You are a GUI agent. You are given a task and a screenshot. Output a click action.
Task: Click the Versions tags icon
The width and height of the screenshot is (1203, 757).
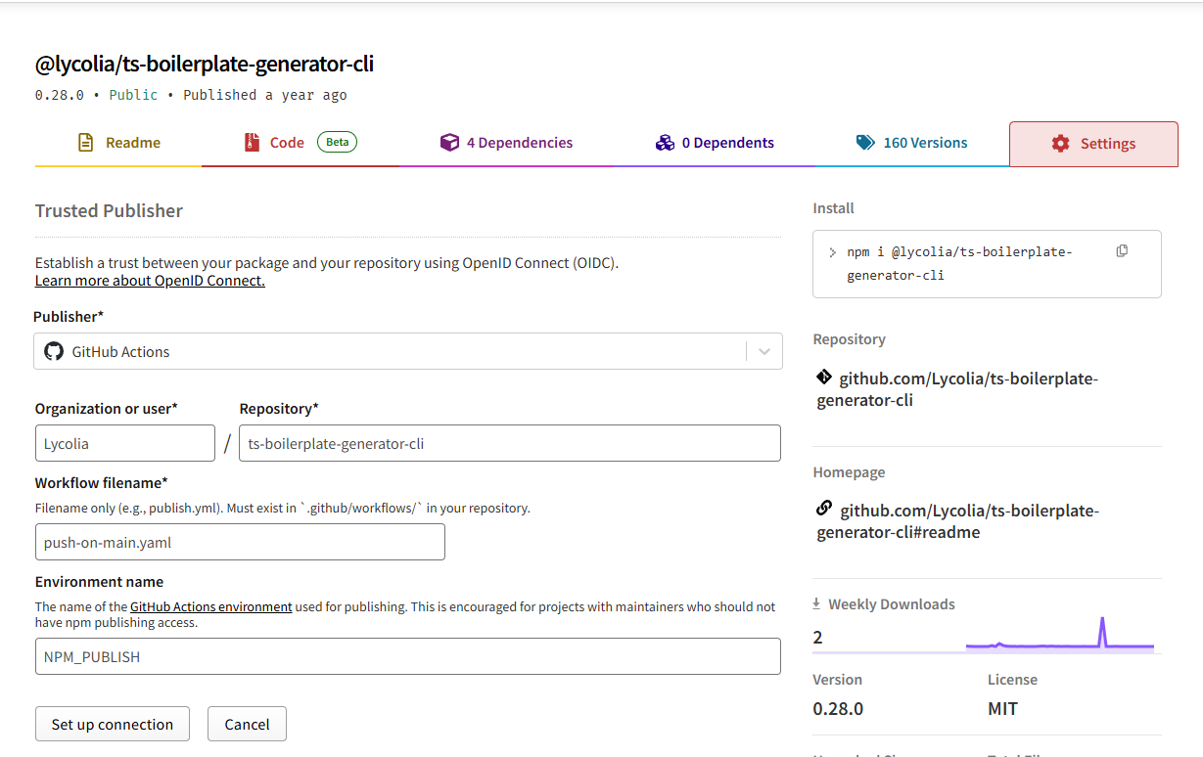865,143
